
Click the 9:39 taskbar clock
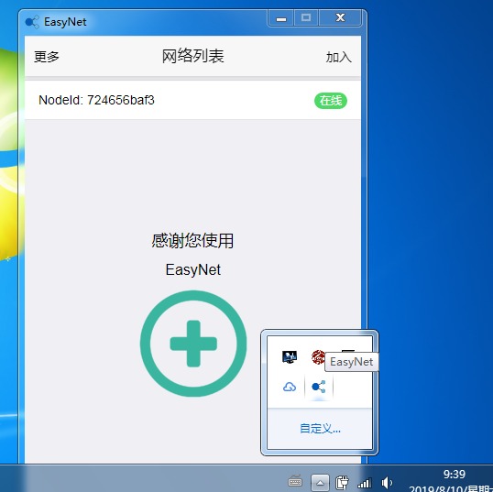(455, 474)
